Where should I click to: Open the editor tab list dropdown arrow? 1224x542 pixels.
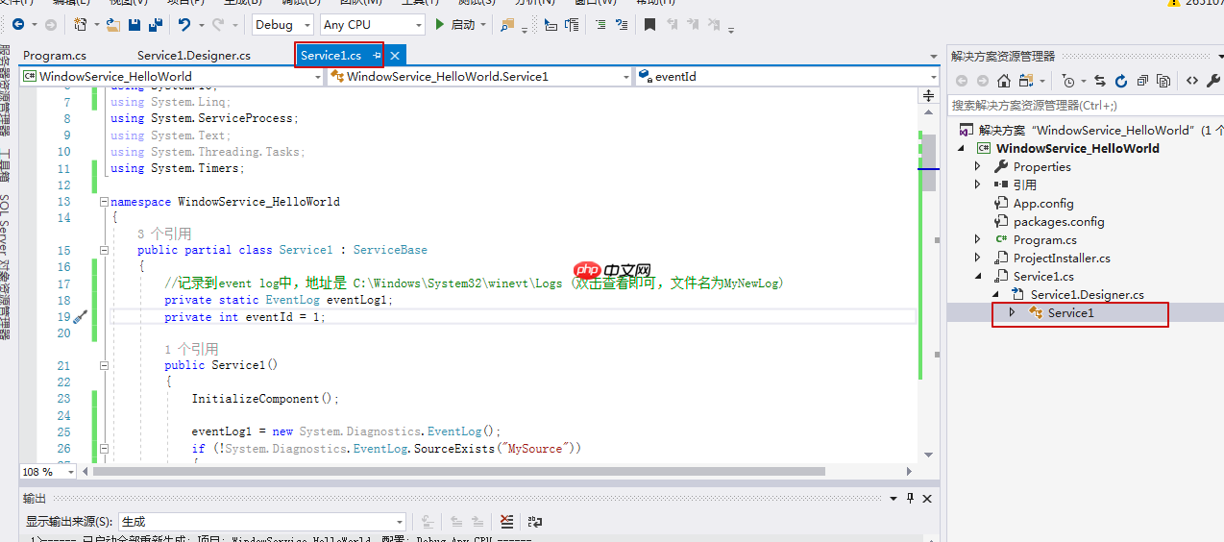click(935, 58)
